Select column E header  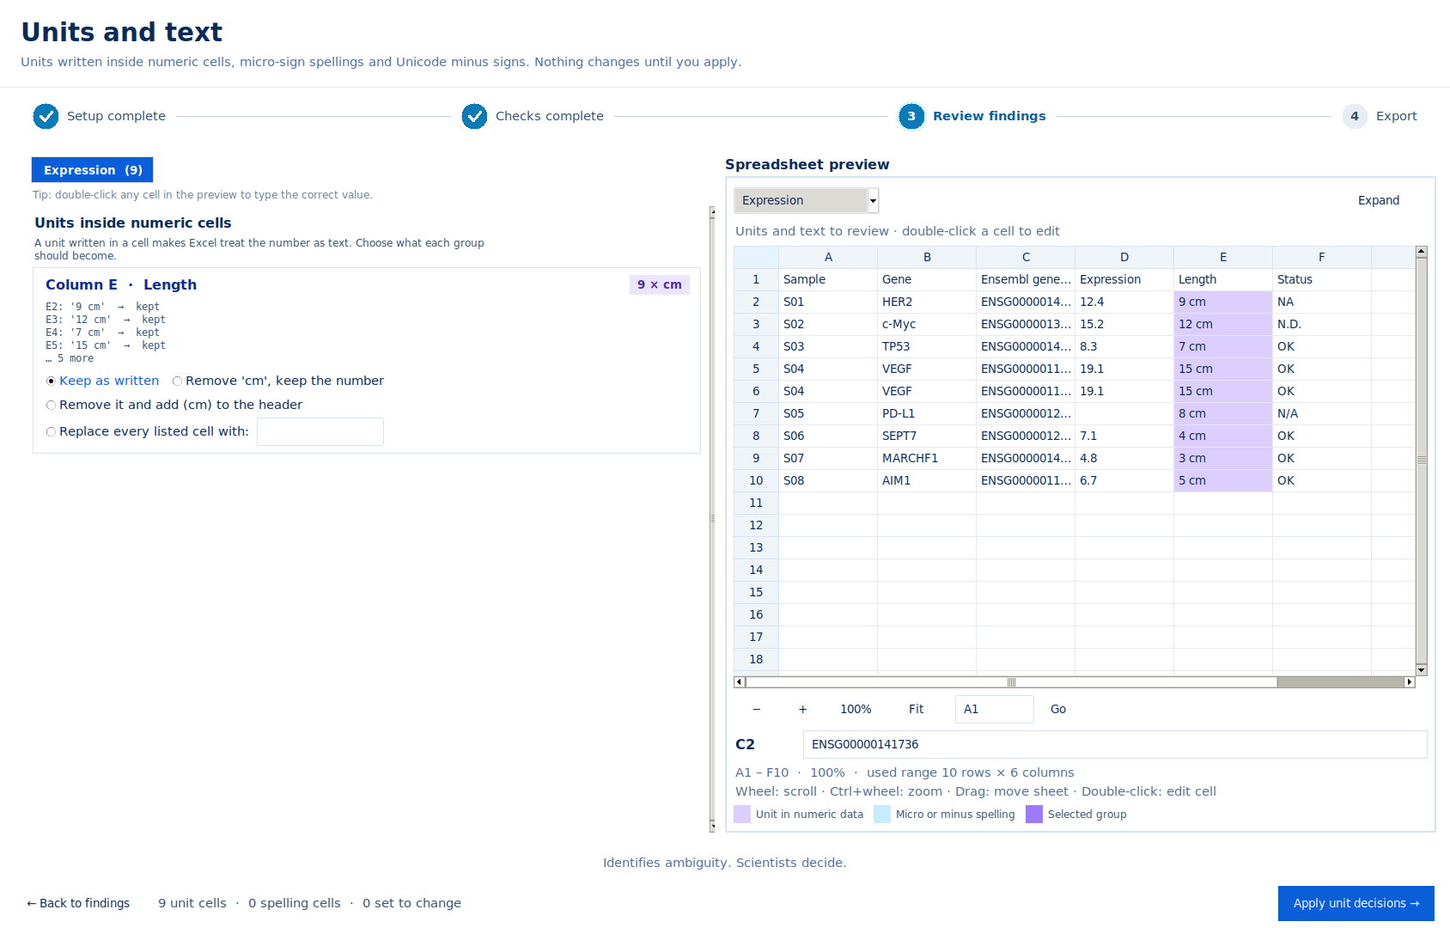click(1223, 257)
